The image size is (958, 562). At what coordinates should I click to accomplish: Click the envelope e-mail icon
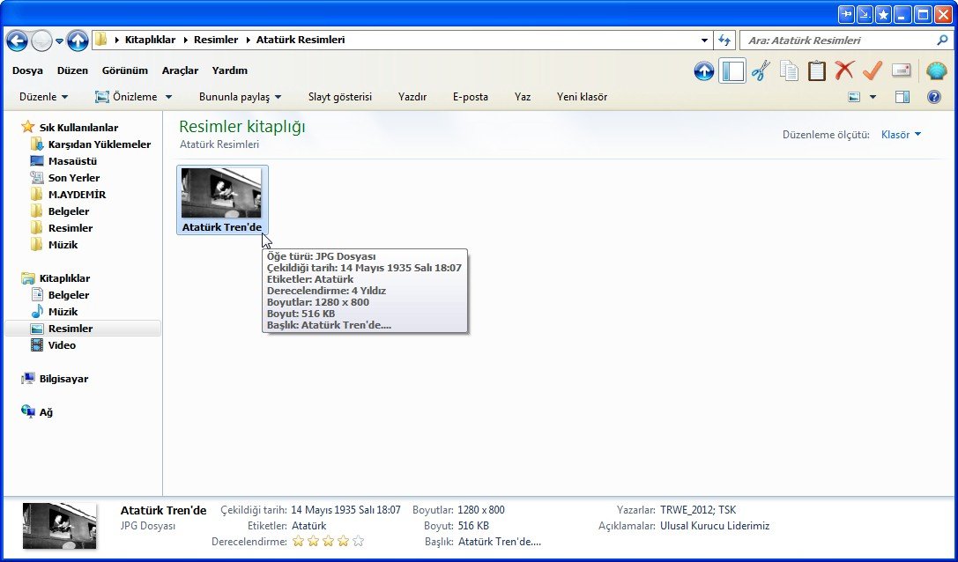[x=902, y=70]
